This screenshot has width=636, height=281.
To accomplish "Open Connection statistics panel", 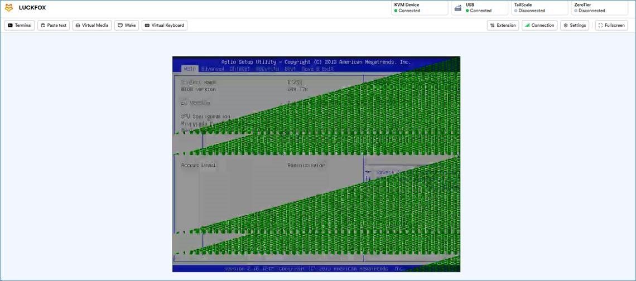I will (539, 25).
